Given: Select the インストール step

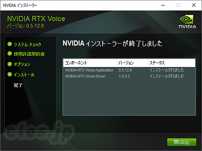Looking at the screenshot, I should coord(24,75).
